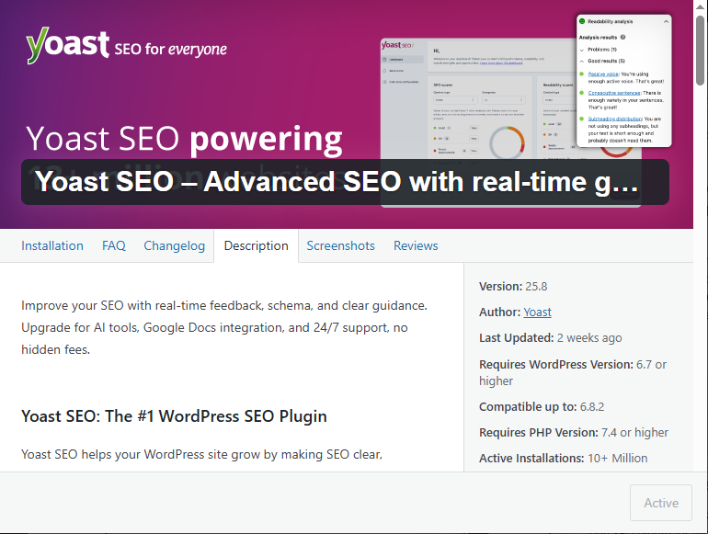Viewport: 708px width, 534px height.
Task: Click 'Yoast SEO helps your WordPress site grow' paragraph
Action: click(202, 454)
